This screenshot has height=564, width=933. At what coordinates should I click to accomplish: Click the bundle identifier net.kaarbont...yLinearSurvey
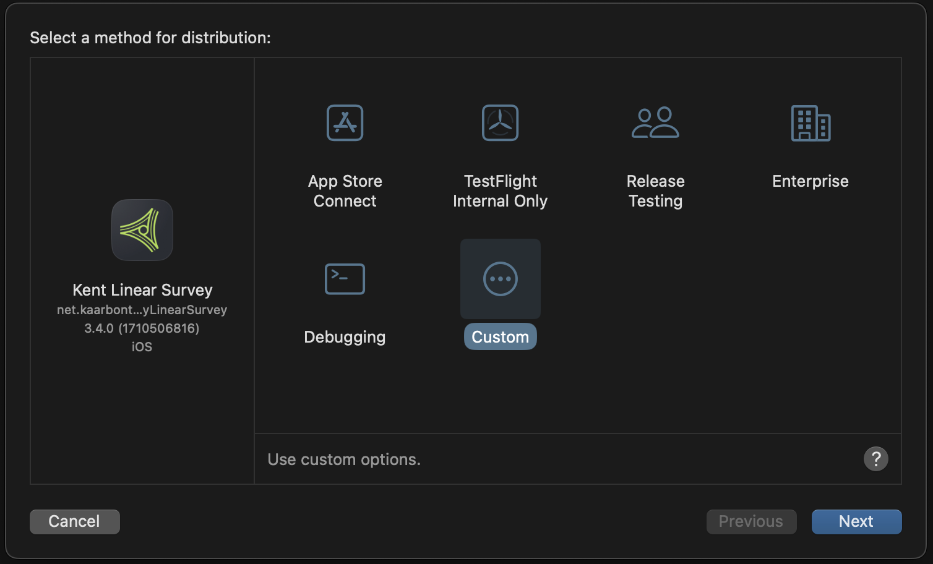pos(142,309)
